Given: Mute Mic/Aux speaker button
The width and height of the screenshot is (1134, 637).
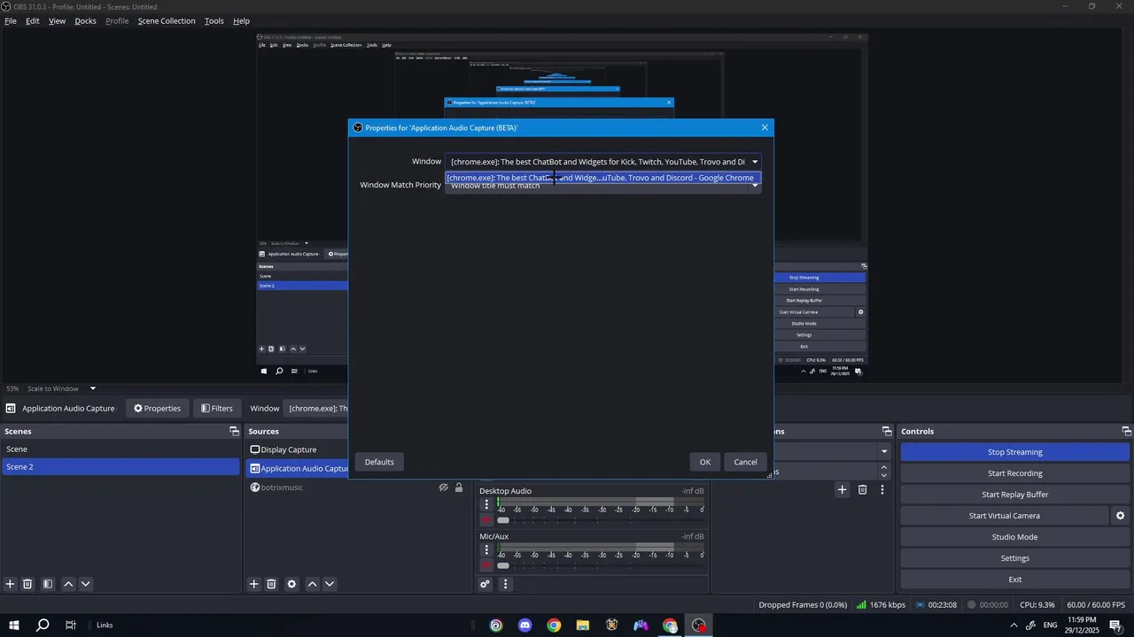Looking at the screenshot, I should 486,565.
